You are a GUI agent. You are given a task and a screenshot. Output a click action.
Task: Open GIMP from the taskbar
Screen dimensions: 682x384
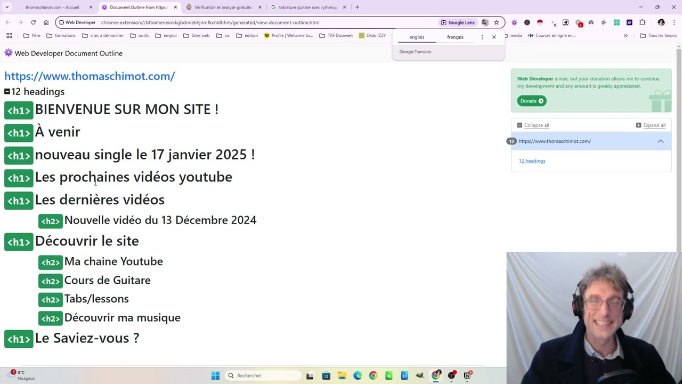click(420, 375)
